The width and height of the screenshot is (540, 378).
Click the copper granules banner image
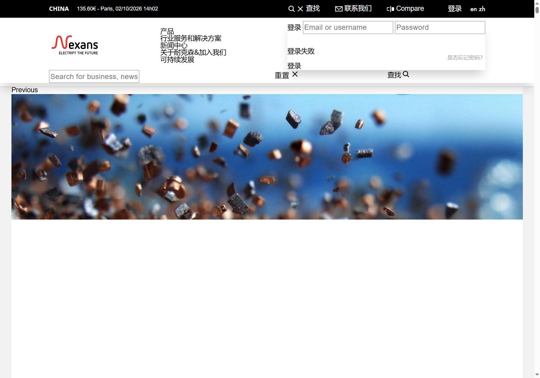[x=267, y=157]
